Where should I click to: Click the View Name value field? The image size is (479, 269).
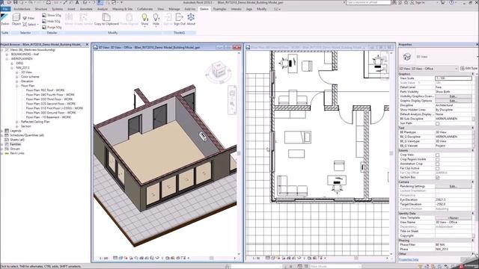[454, 223]
